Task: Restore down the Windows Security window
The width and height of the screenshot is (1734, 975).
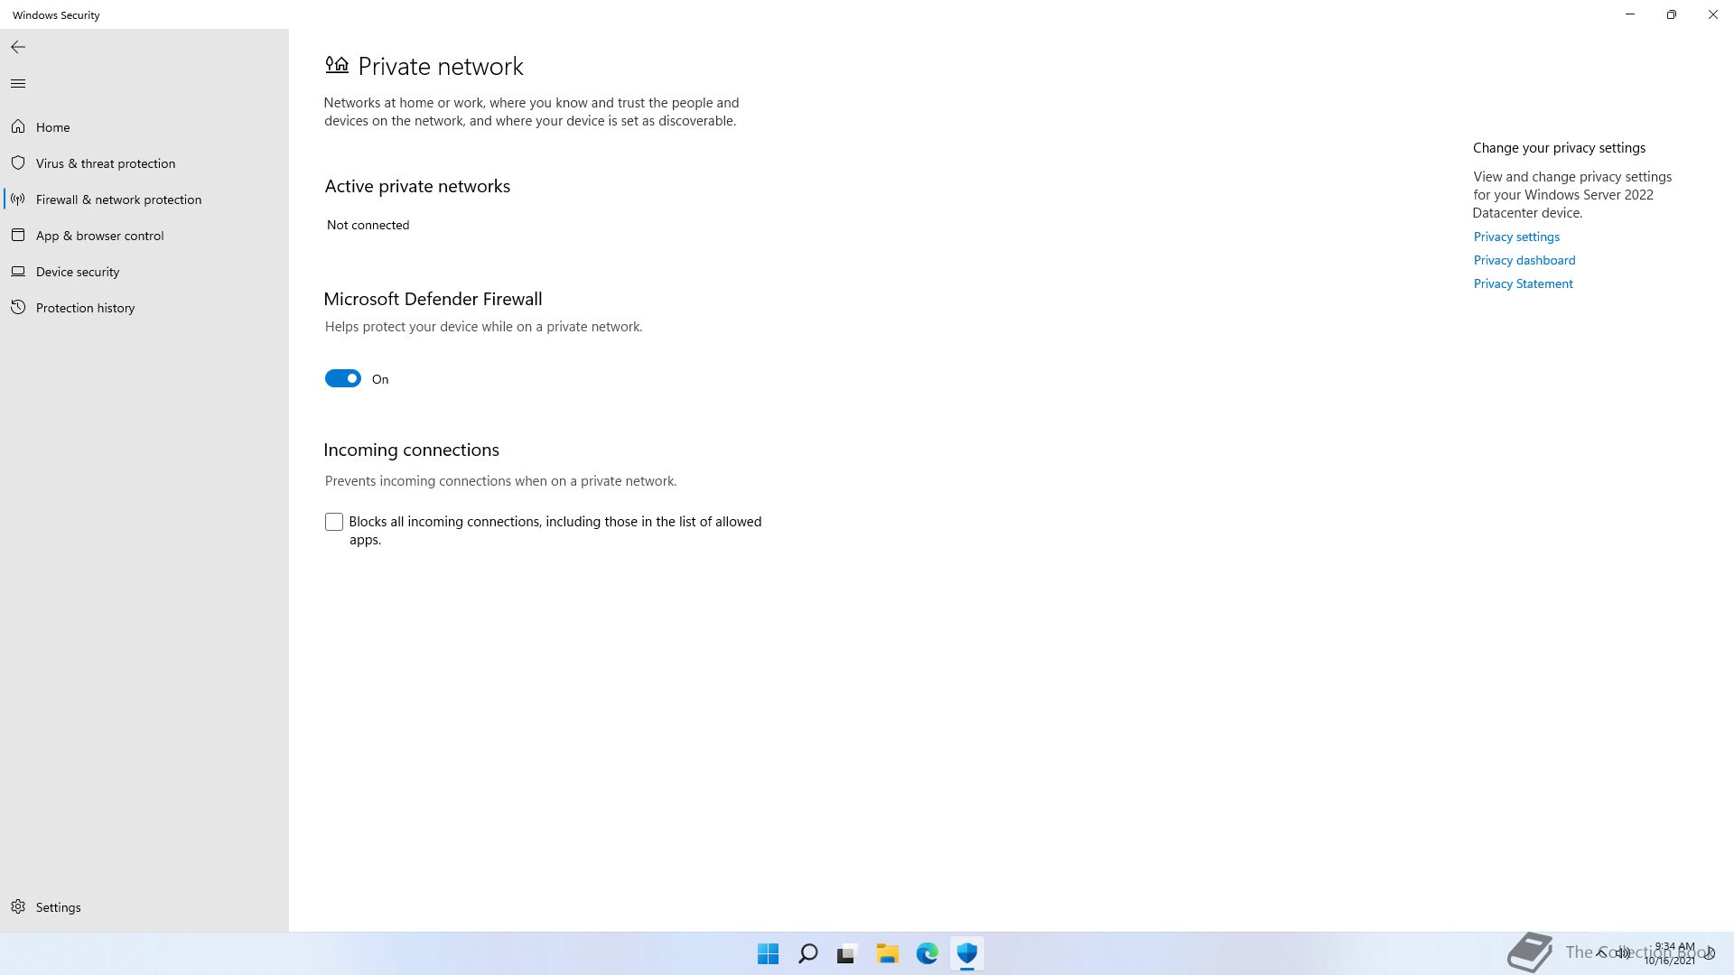Action: click(x=1672, y=14)
